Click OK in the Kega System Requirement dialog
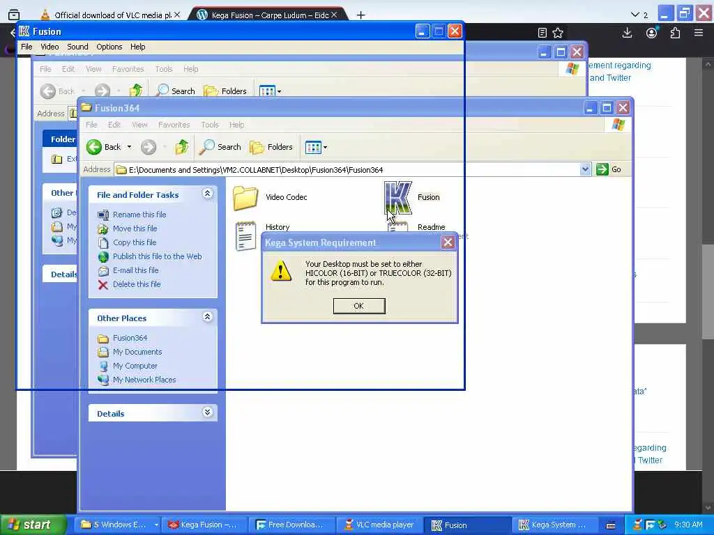Screen dimensions: 714x535 point(359,306)
